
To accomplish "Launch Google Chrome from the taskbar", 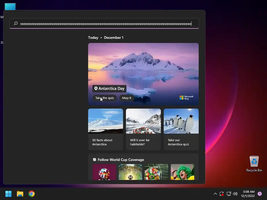I will (x=32, y=194).
